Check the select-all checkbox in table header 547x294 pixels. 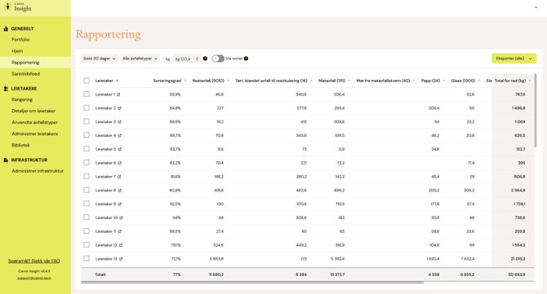pyautogui.click(x=87, y=81)
